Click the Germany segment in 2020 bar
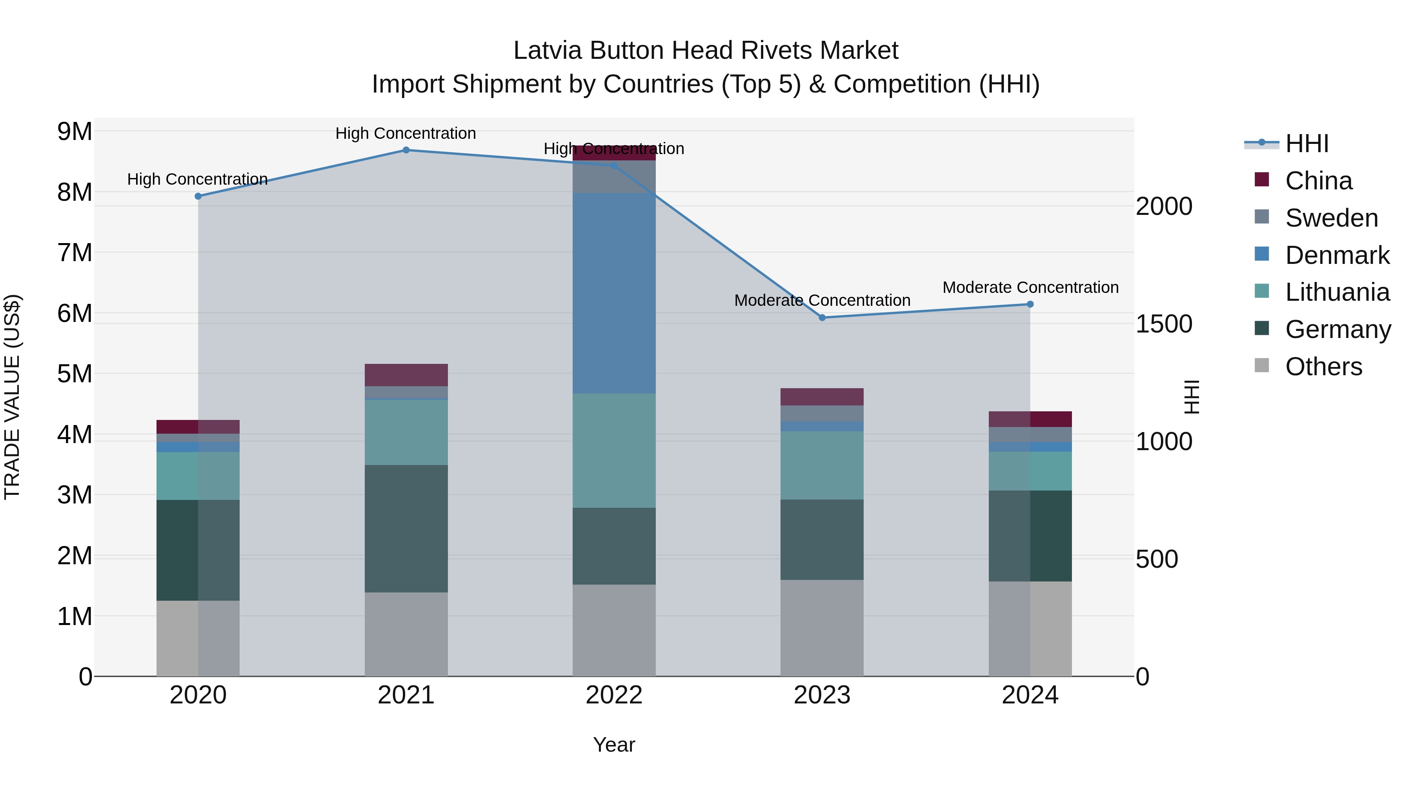The image size is (1412, 794). click(198, 550)
